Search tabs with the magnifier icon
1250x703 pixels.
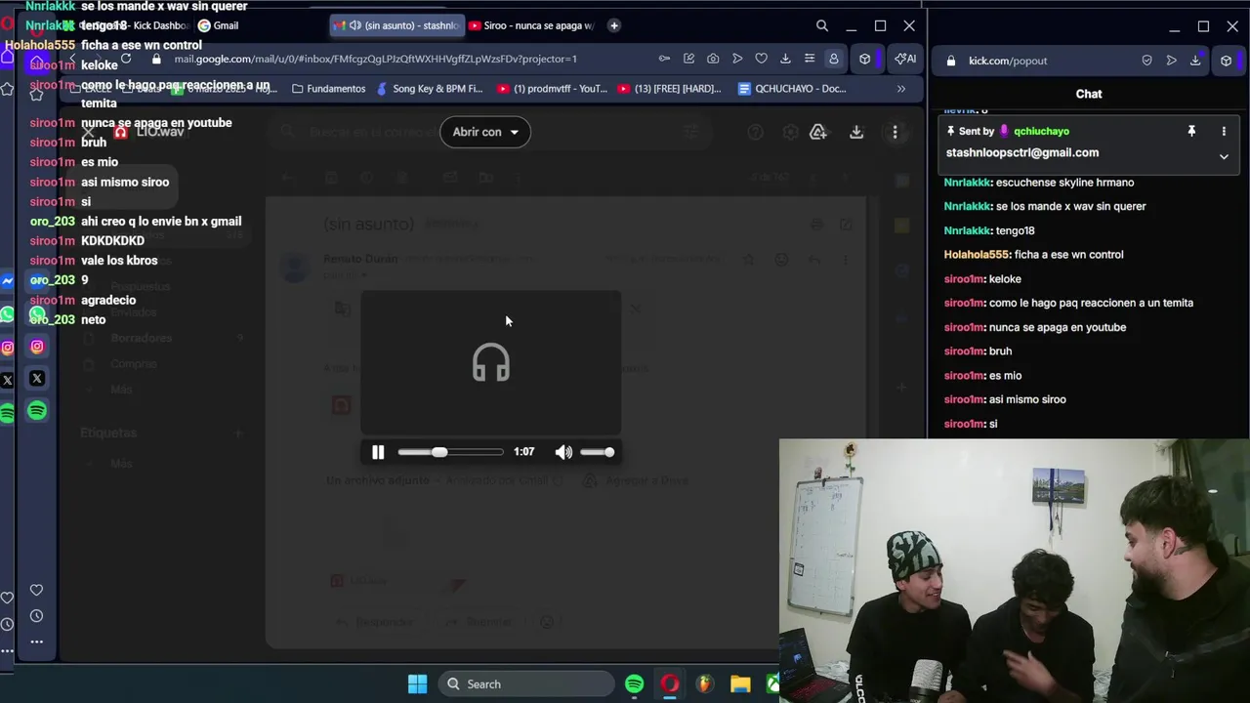[822, 25]
